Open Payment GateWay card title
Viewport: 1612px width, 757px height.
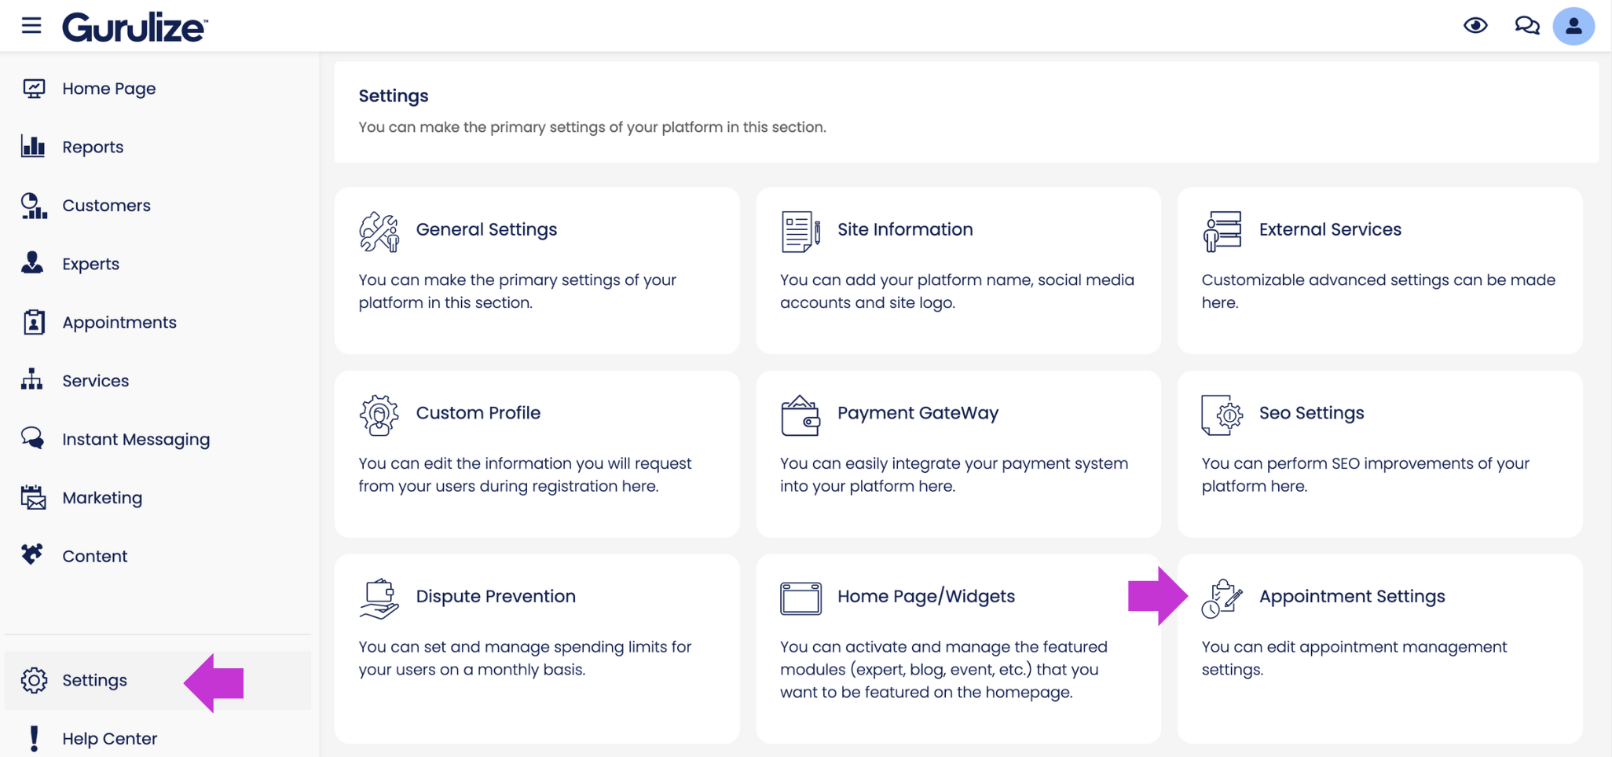pyautogui.click(x=918, y=413)
